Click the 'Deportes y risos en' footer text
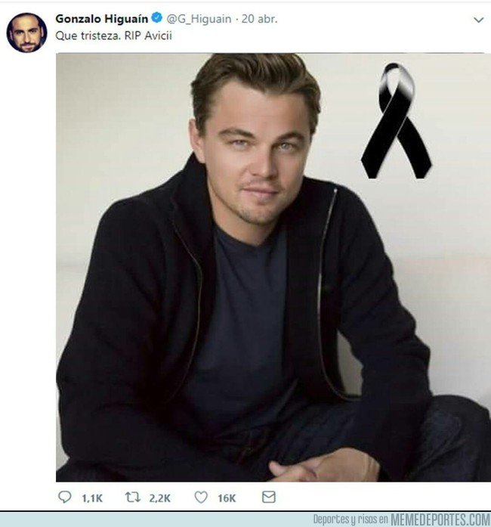 350,519
